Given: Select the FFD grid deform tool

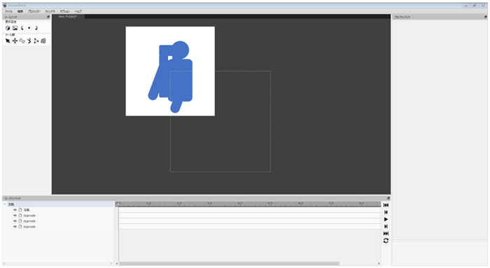Looking at the screenshot, I should (43, 41).
